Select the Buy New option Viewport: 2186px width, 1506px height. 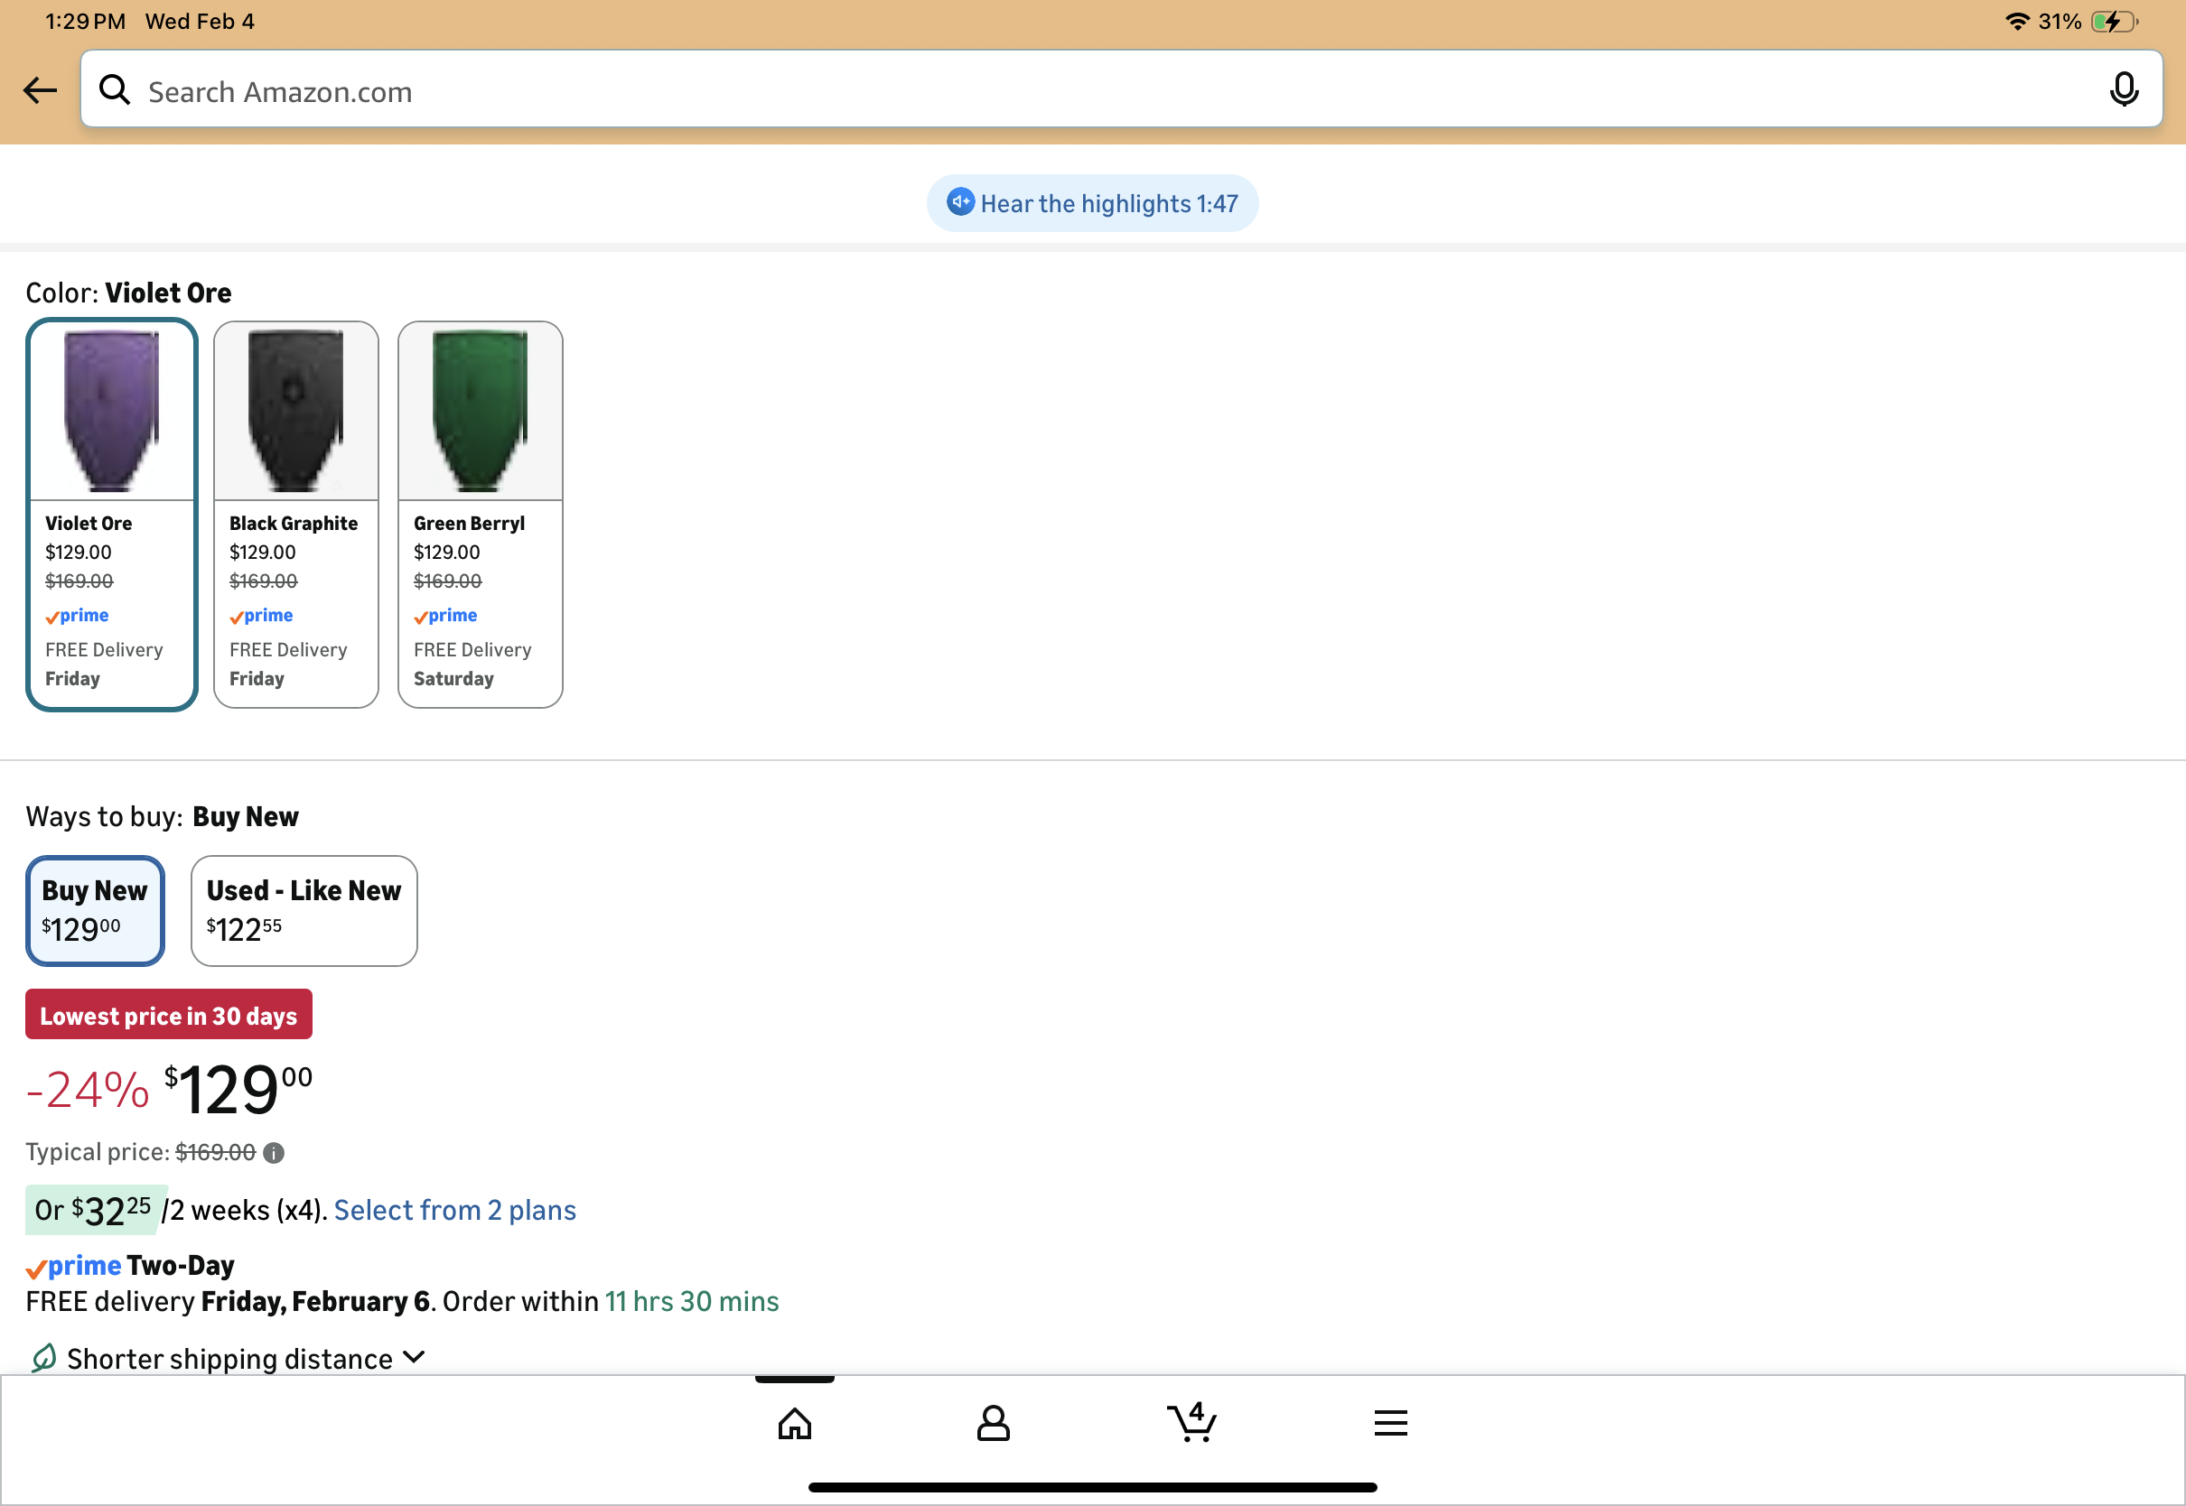94,911
